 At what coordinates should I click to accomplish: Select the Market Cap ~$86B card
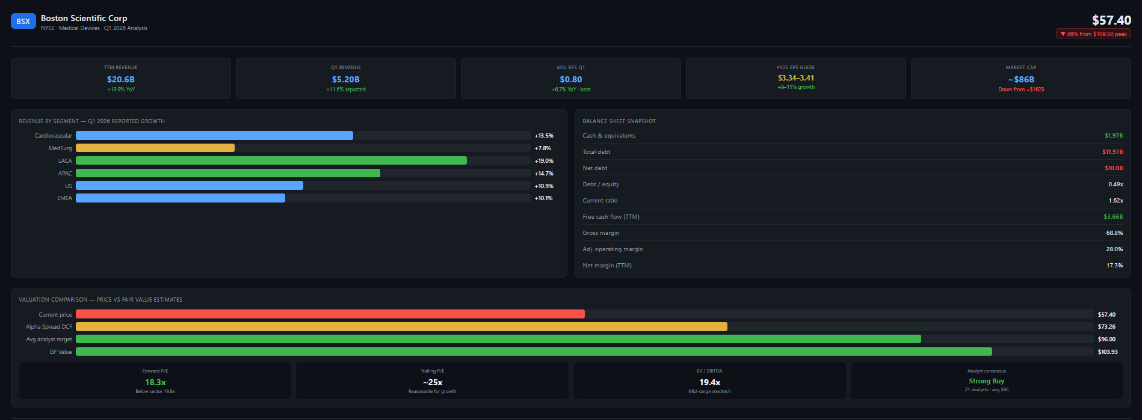[x=1021, y=78]
